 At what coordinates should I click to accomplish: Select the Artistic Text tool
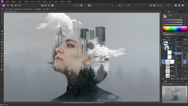[2, 65]
